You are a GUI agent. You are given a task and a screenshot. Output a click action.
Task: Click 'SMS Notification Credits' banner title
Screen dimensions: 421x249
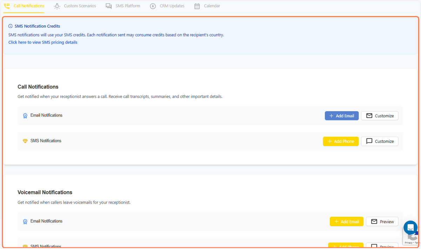[x=38, y=26]
